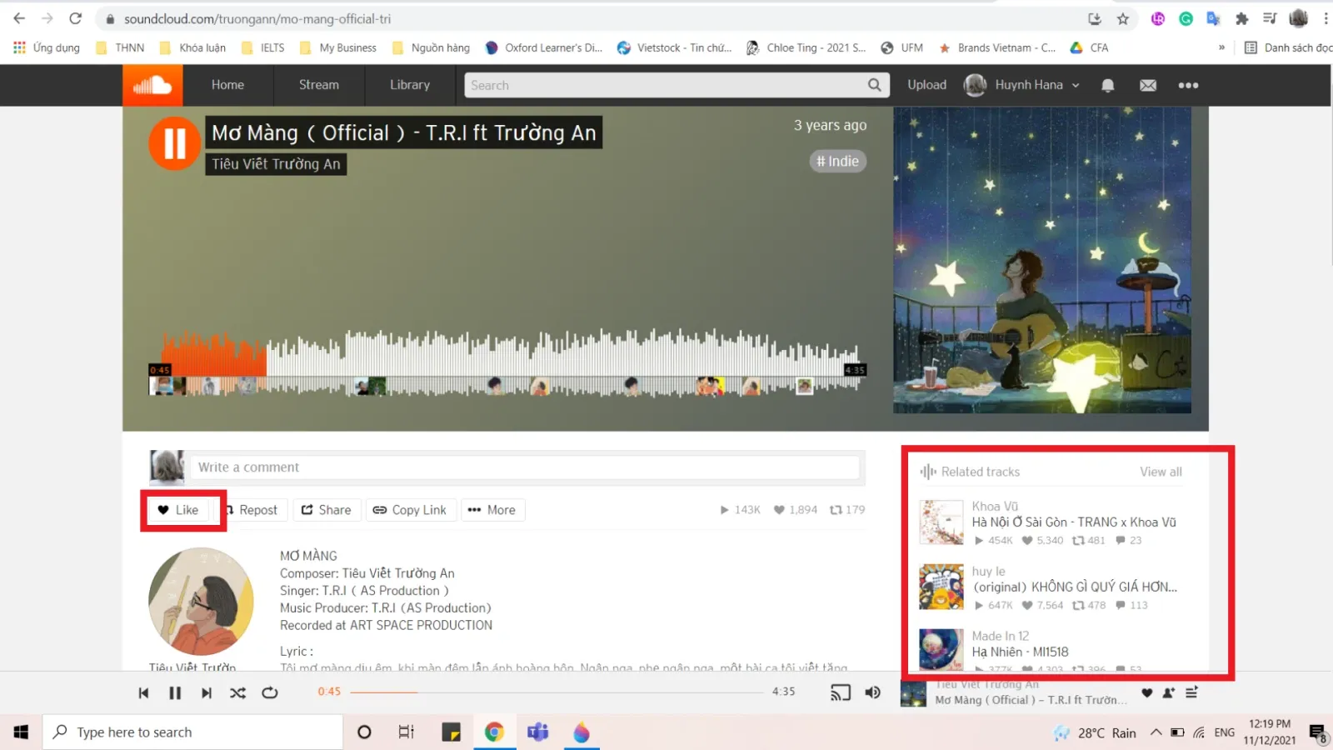Go to the Home tab

227,85
